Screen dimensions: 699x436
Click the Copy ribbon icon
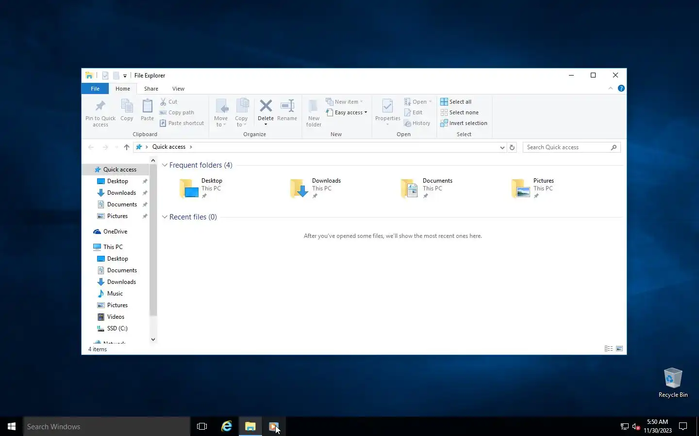pyautogui.click(x=127, y=110)
